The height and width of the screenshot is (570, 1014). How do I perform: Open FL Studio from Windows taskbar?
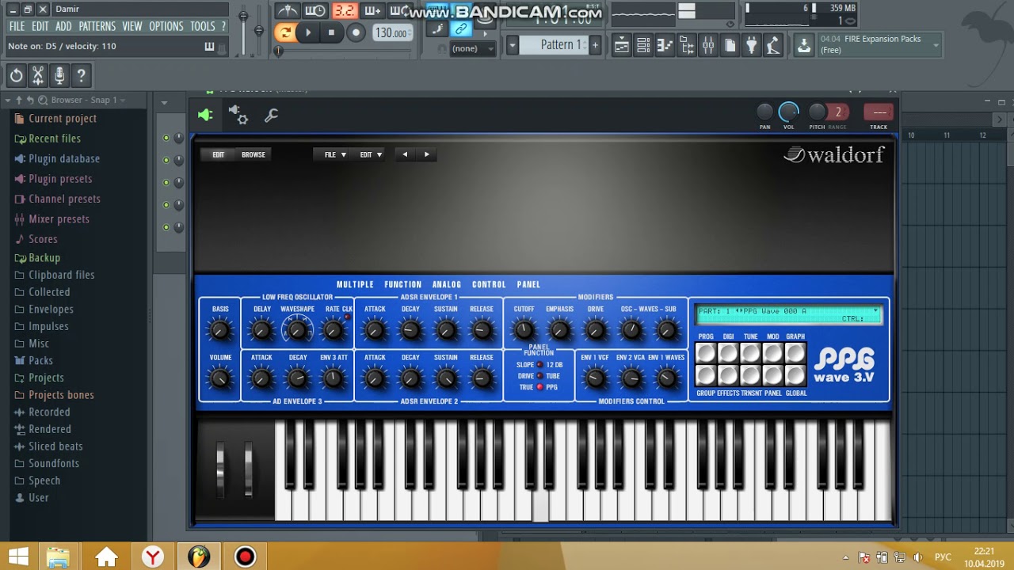click(199, 557)
